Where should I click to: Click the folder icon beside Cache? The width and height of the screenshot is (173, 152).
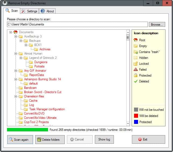point(26,101)
